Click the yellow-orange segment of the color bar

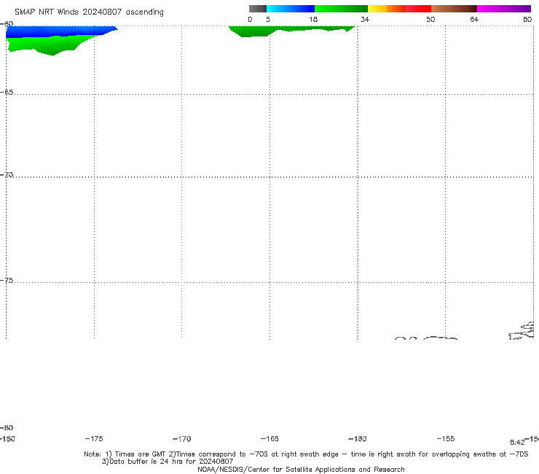coord(386,9)
